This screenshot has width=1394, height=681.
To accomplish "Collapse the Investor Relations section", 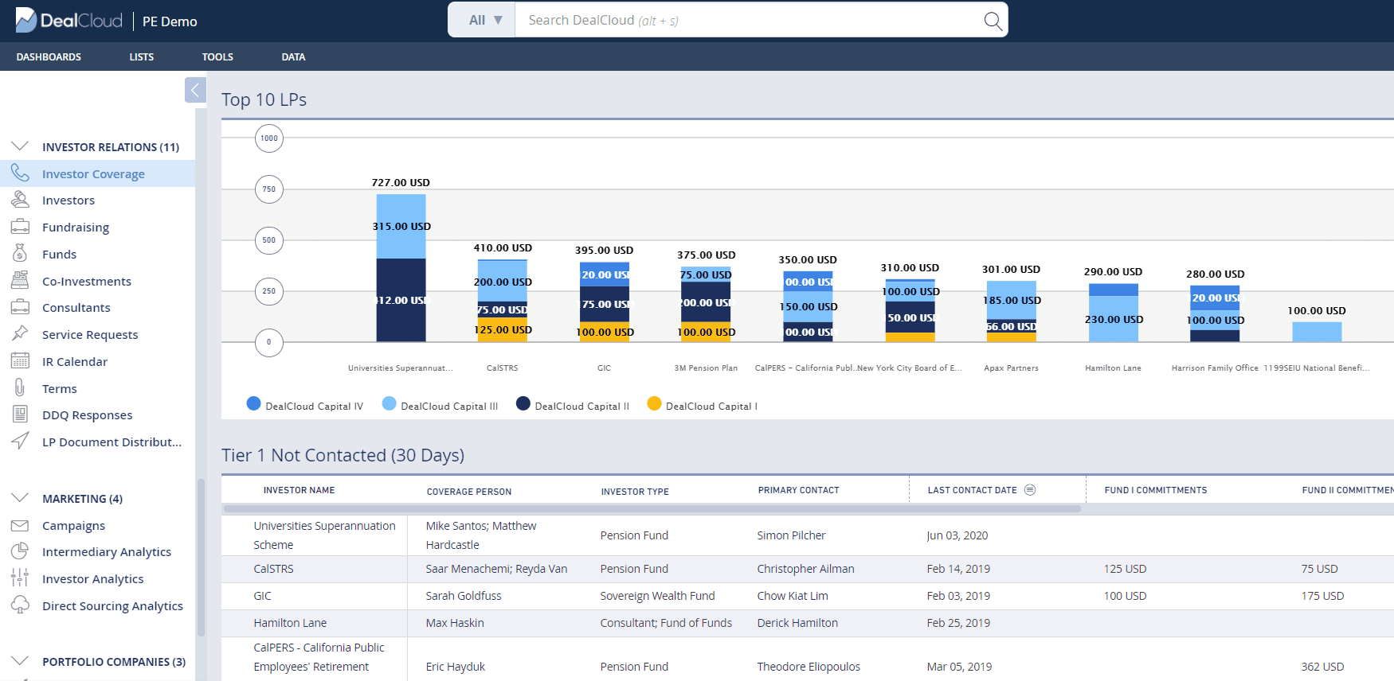I will coord(20,146).
